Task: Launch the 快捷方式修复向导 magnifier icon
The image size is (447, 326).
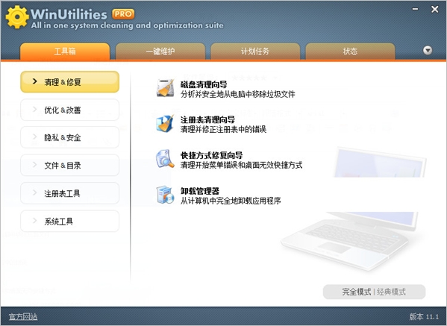Action: [x=166, y=159]
